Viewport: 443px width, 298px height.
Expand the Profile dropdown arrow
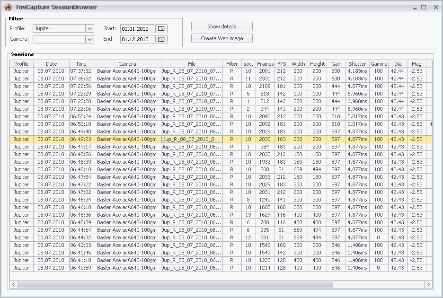[x=89, y=28]
